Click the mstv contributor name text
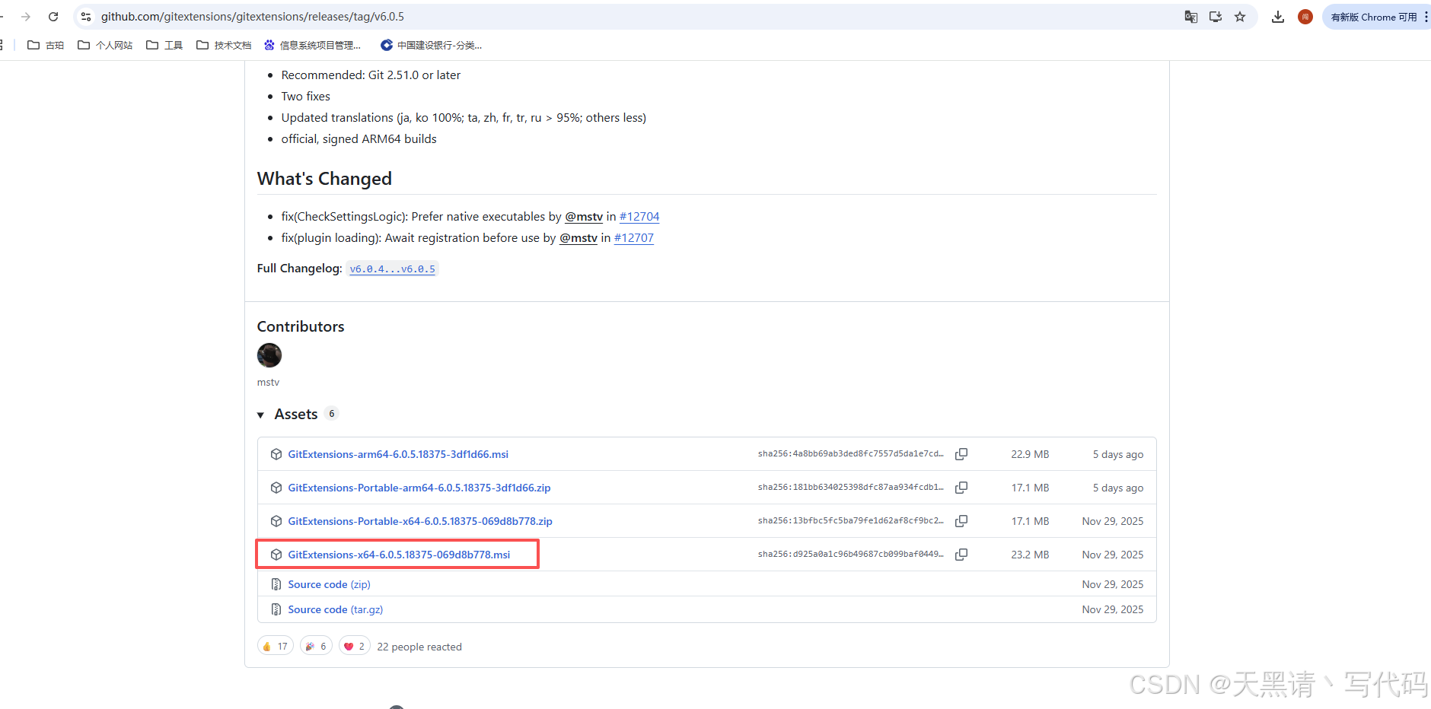This screenshot has width=1431, height=709. click(268, 383)
